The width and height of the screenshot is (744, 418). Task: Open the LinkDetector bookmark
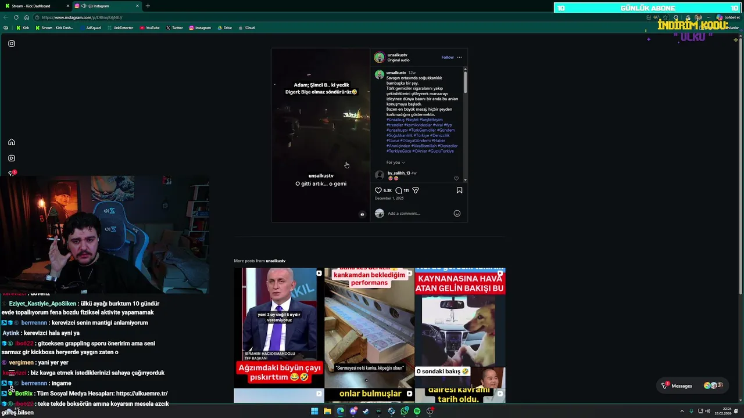pos(120,28)
